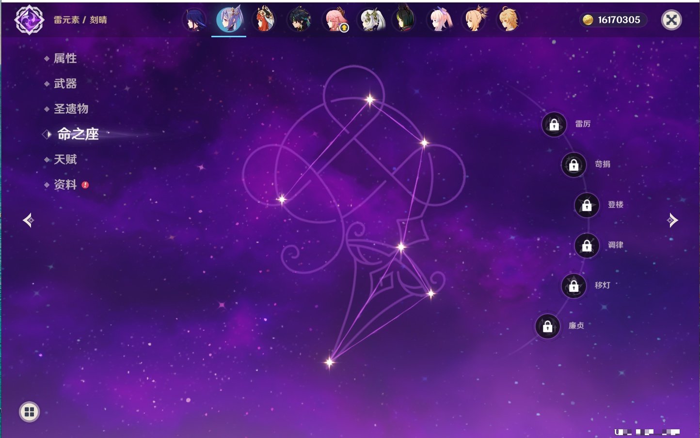Viewport: 700px width, 438px height.
Task: Switch to the dark teal-haired character avatar
Action: pyautogui.click(x=300, y=20)
